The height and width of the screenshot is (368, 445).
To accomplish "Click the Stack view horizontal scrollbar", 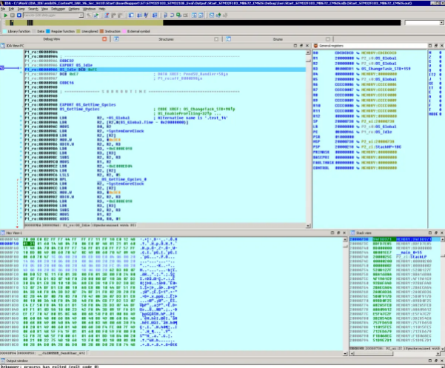I will [x=395, y=353].
